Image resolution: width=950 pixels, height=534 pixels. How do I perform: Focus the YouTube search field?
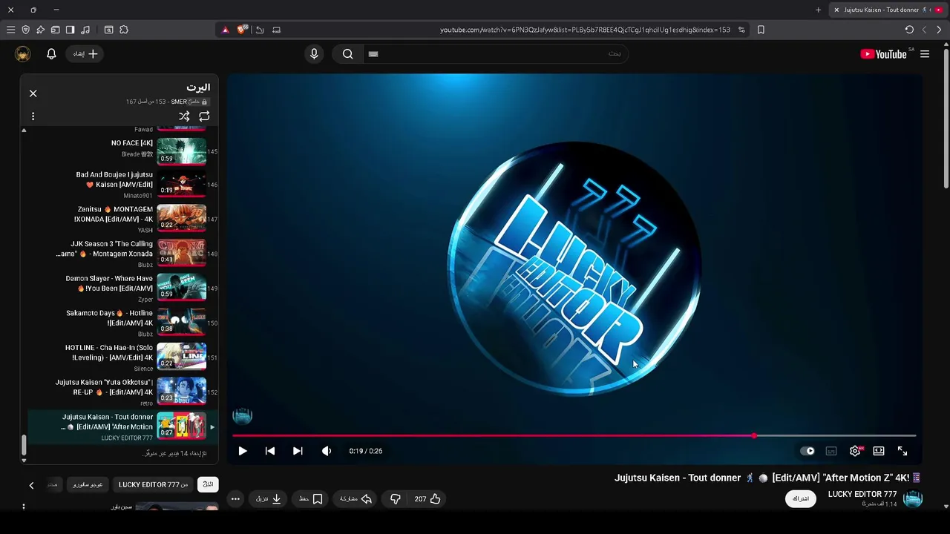pos(495,53)
